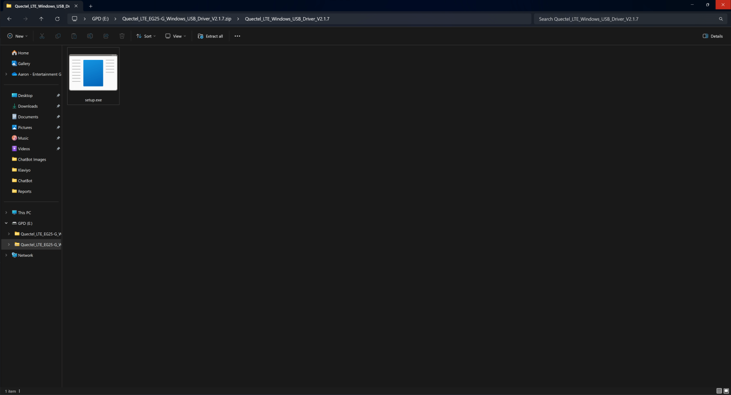
Task: Toggle the Details pane
Action: [712, 36]
